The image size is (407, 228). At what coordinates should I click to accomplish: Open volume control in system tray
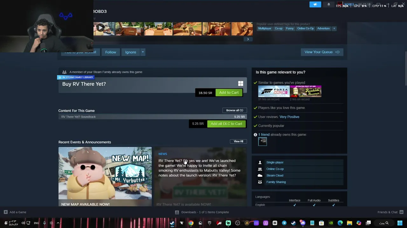(x=23, y=223)
